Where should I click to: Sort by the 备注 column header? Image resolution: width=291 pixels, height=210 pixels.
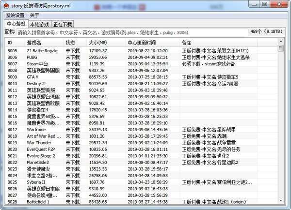point(218,43)
